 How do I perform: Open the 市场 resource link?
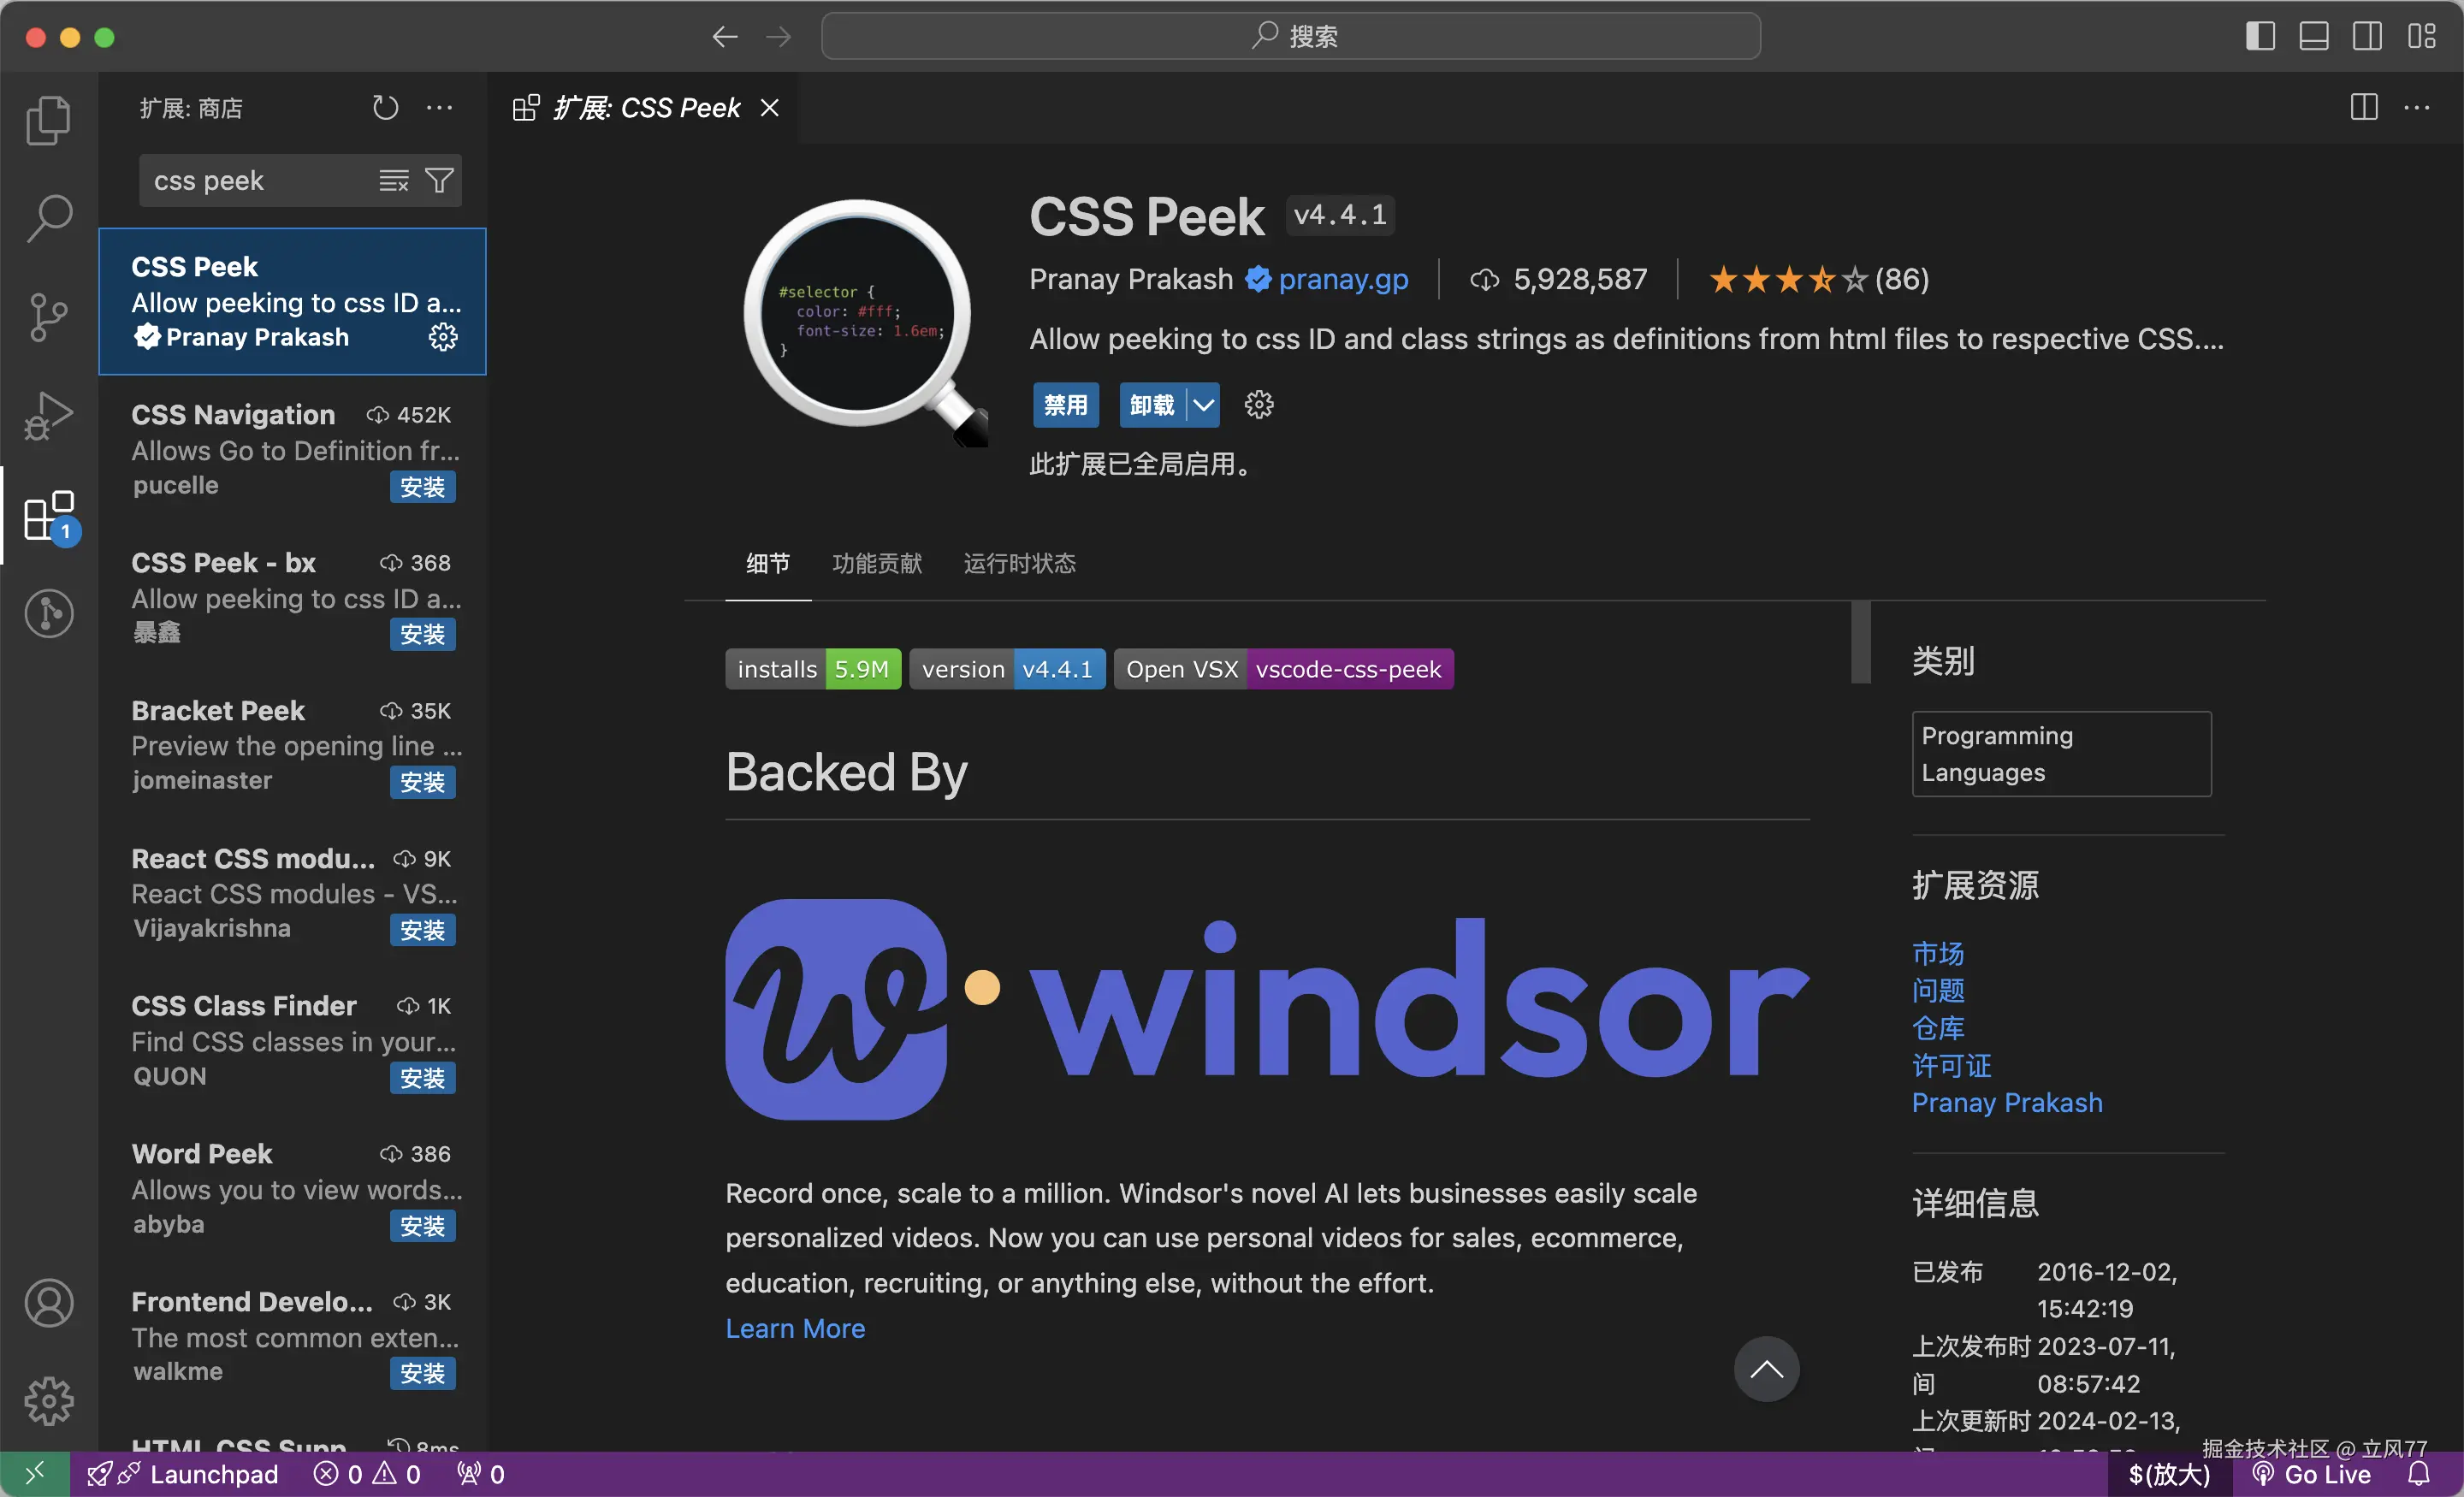click(x=1938, y=952)
